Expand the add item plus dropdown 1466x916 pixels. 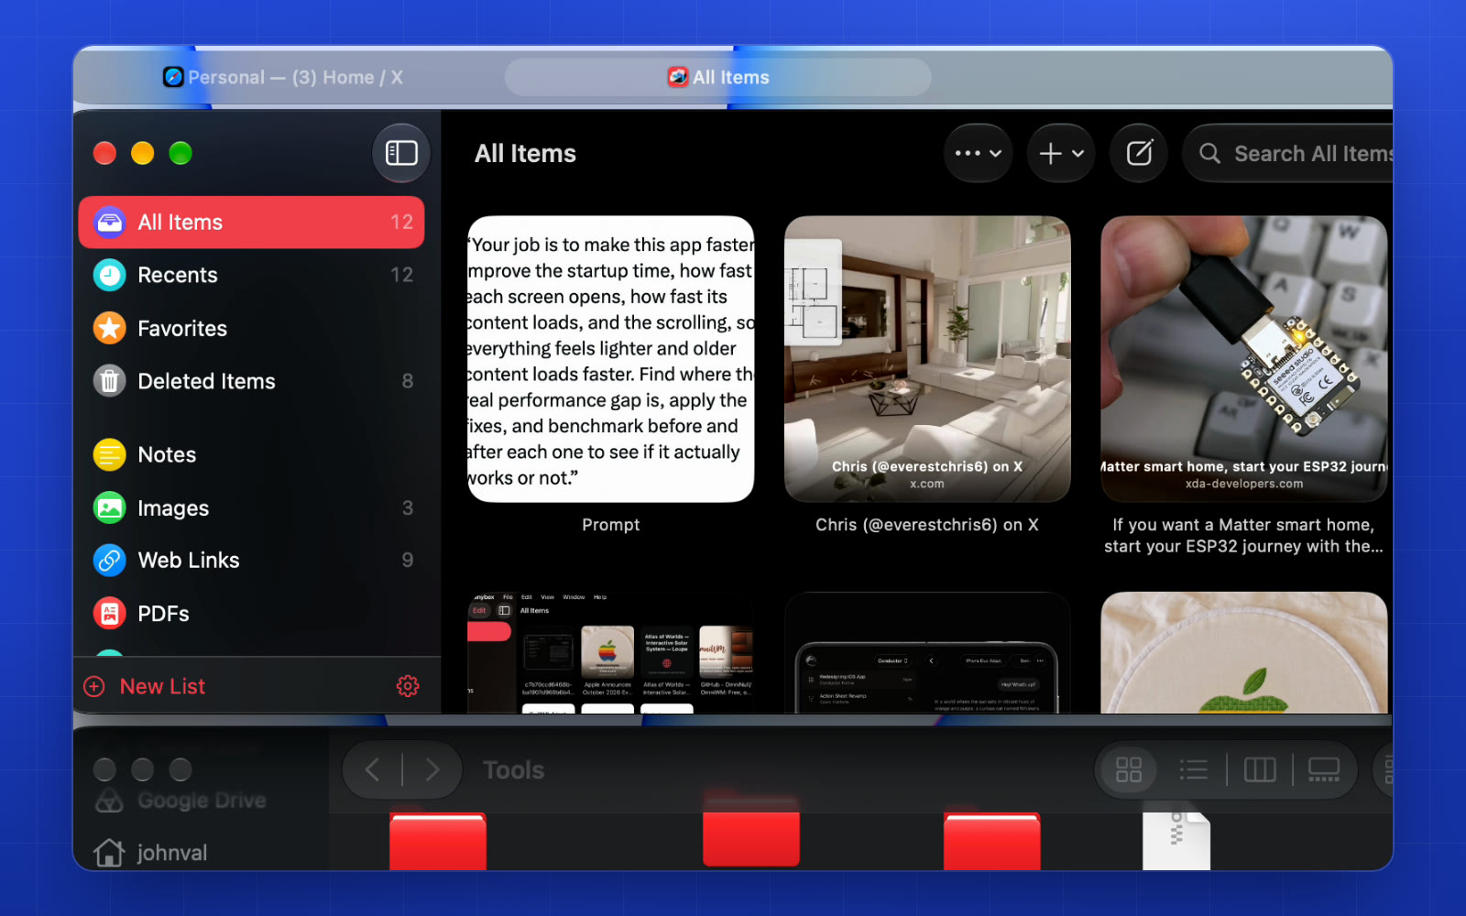1061,153
